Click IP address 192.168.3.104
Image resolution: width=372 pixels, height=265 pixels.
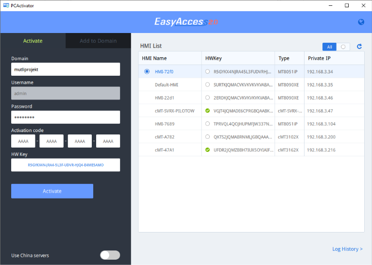[321, 124]
